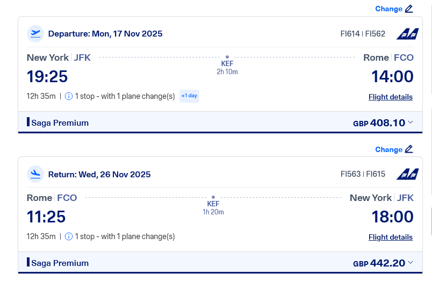Viewport: 432px width, 281px height.
Task: Click the Icelandair logo on the departure card
Action: (407, 34)
